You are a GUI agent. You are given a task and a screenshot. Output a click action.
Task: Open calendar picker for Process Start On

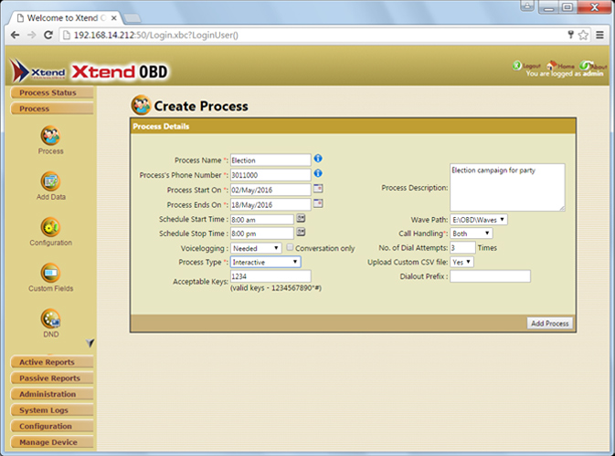tap(318, 189)
